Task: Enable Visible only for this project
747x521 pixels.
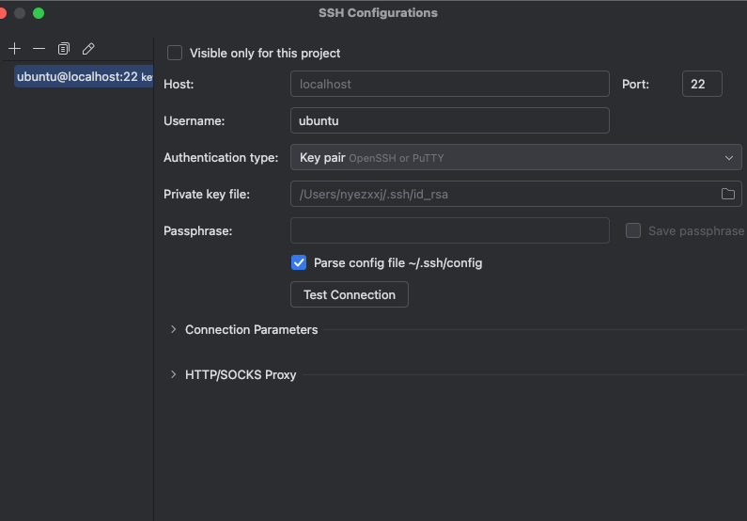Action: (x=175, y=53)
